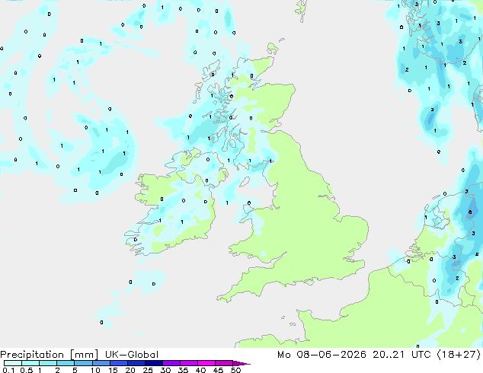This screenshot has width=483, height=373.
Task: Click the '20' legend scale label
Action: (130, 370)
